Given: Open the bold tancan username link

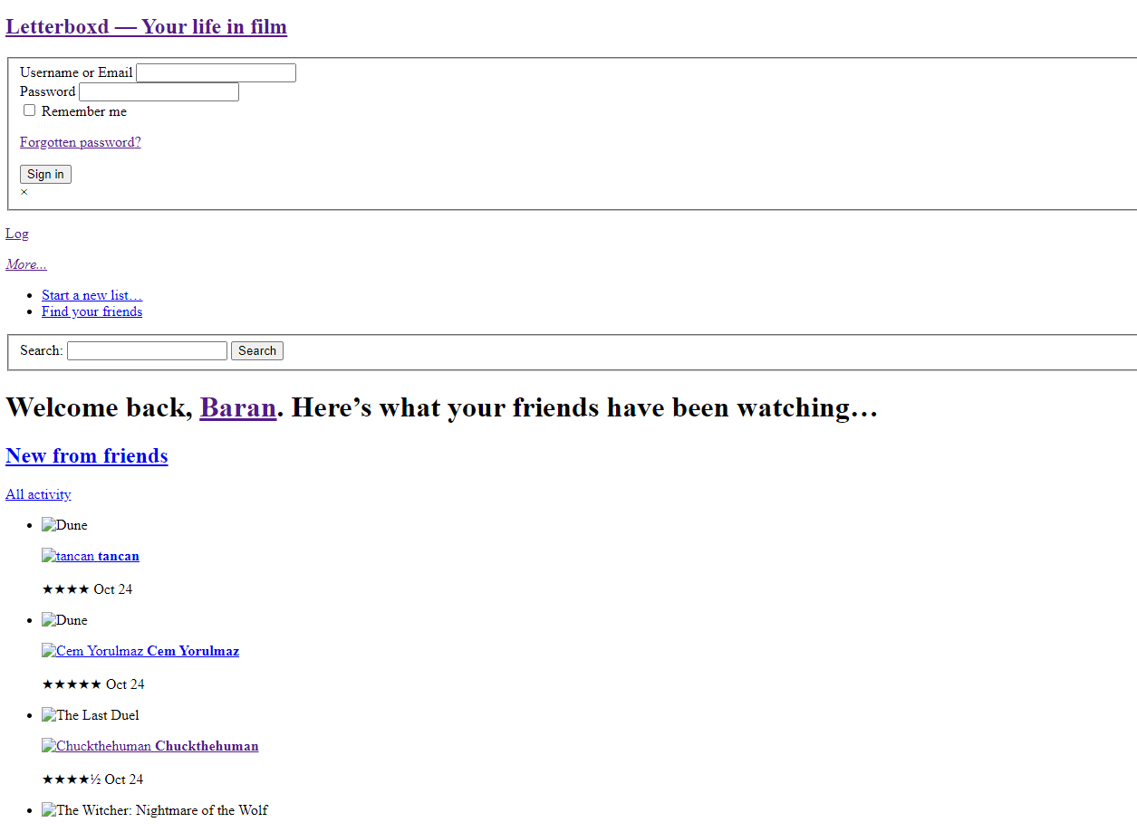Looking at the screenshot, I should click(119, 556).
